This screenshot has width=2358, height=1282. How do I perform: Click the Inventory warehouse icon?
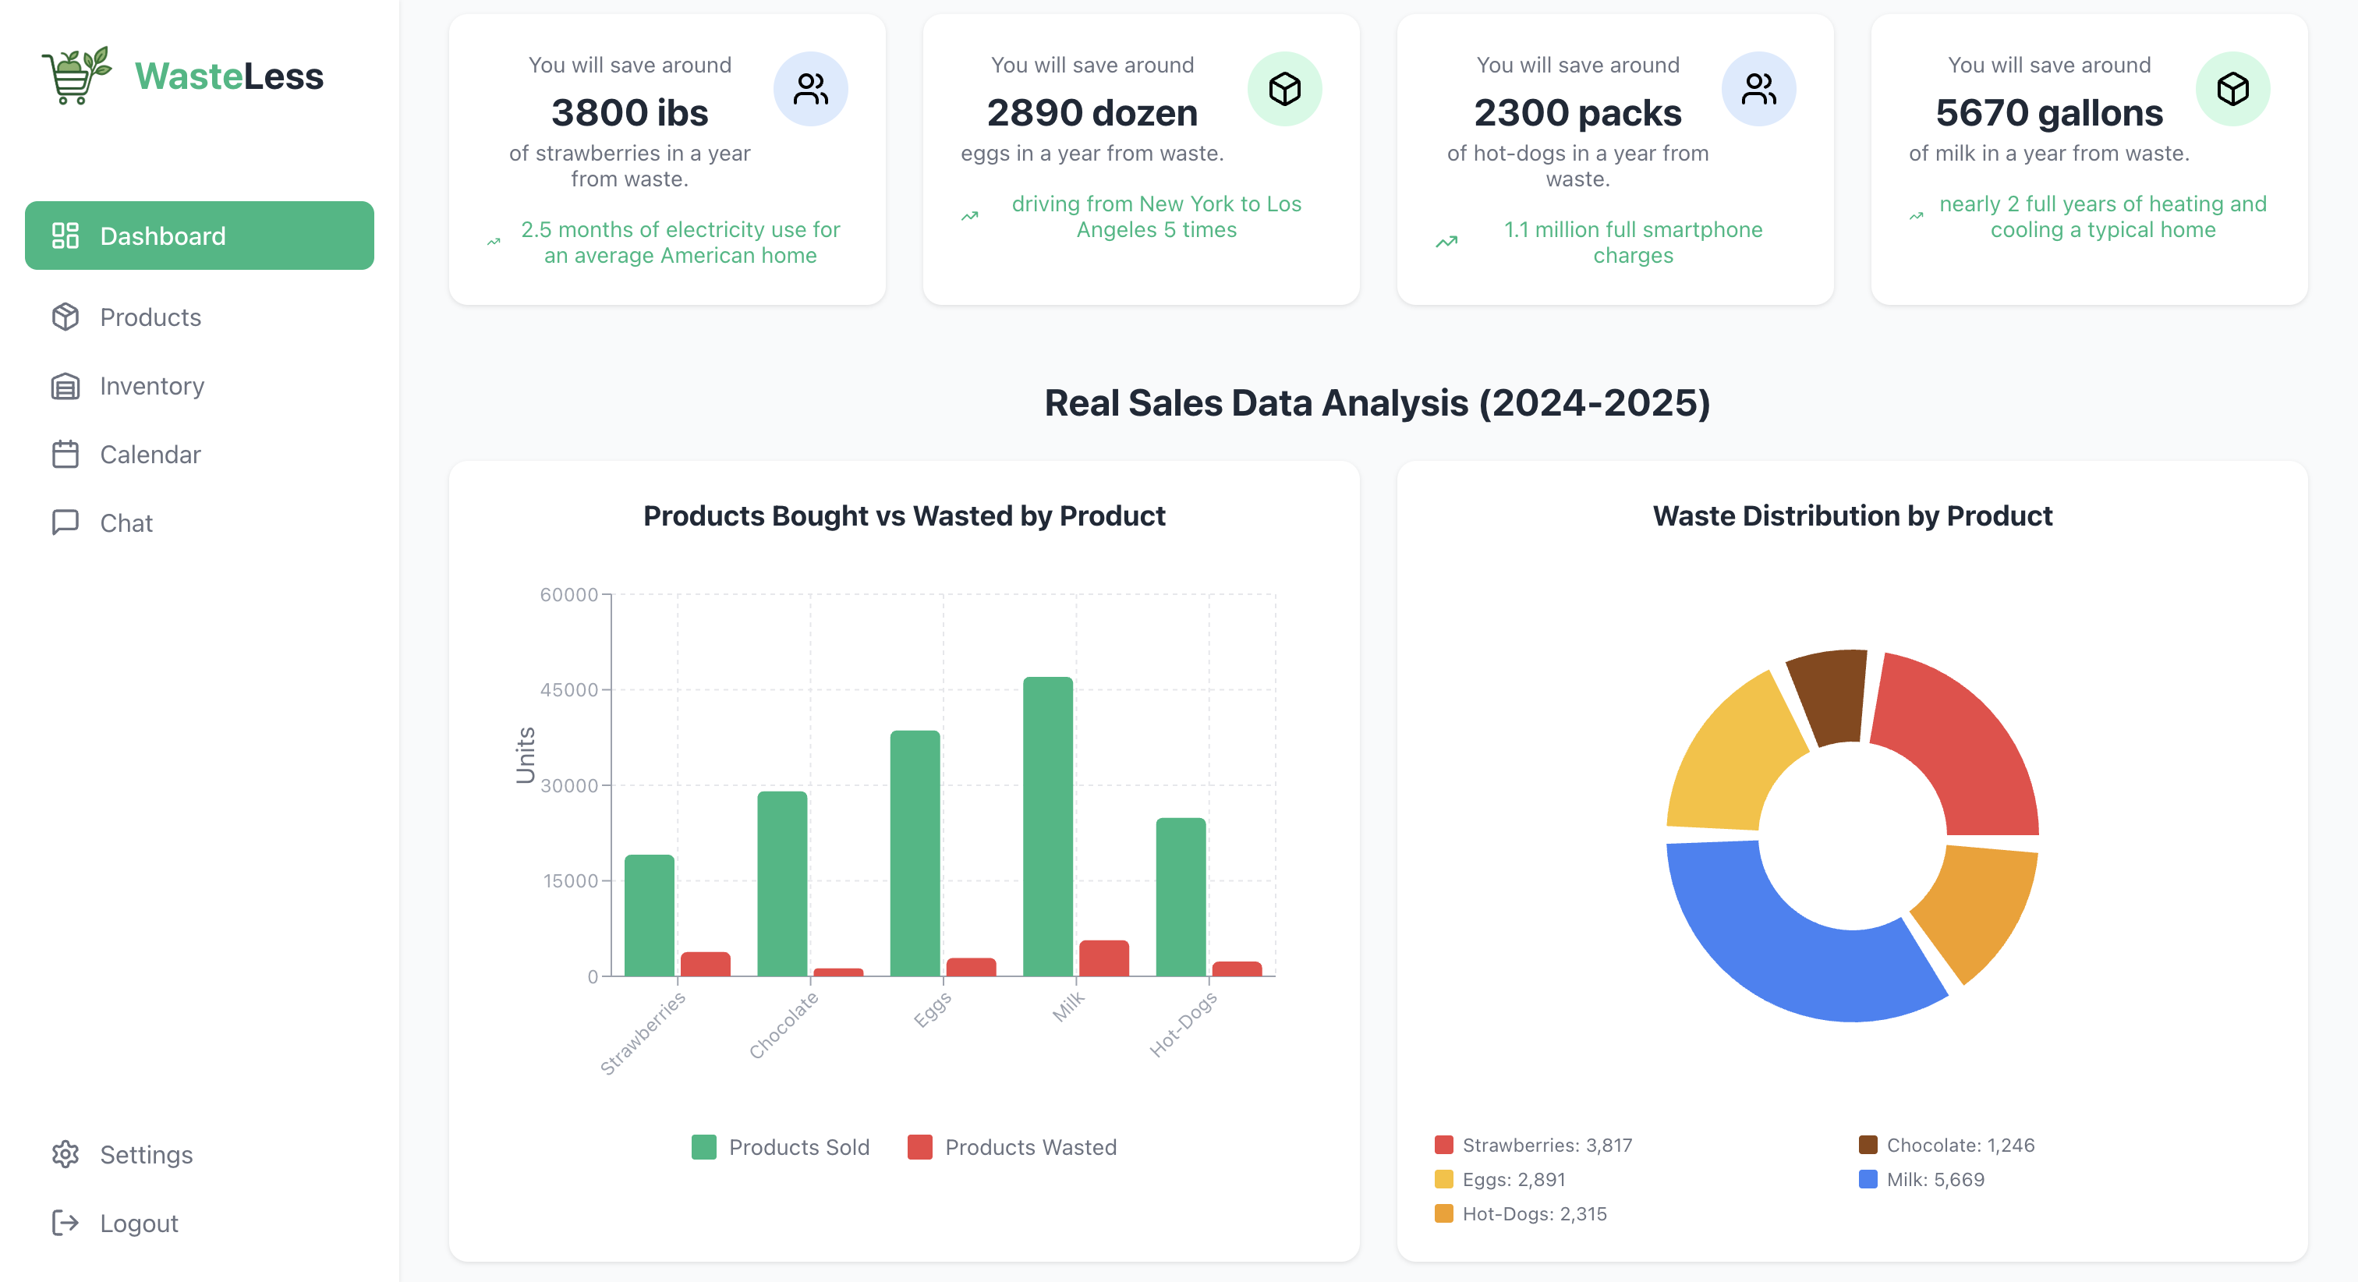(65, 385)
